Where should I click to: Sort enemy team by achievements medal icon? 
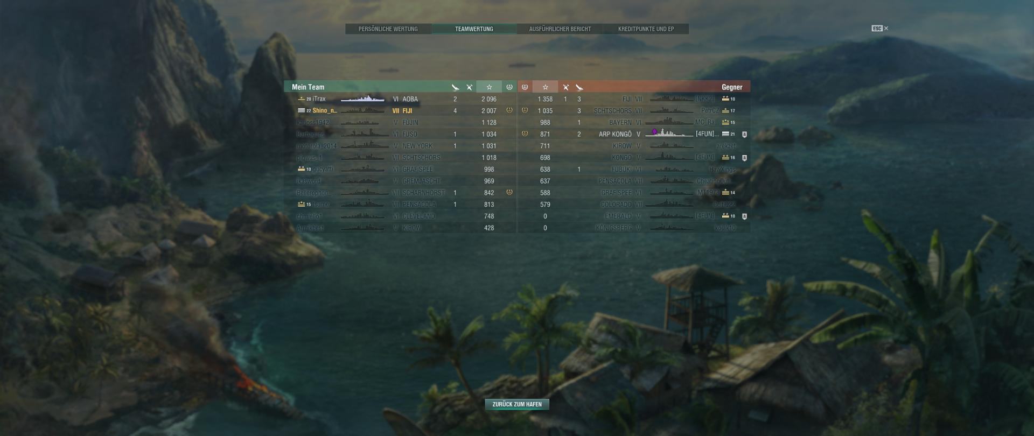[x=525, y=87]
